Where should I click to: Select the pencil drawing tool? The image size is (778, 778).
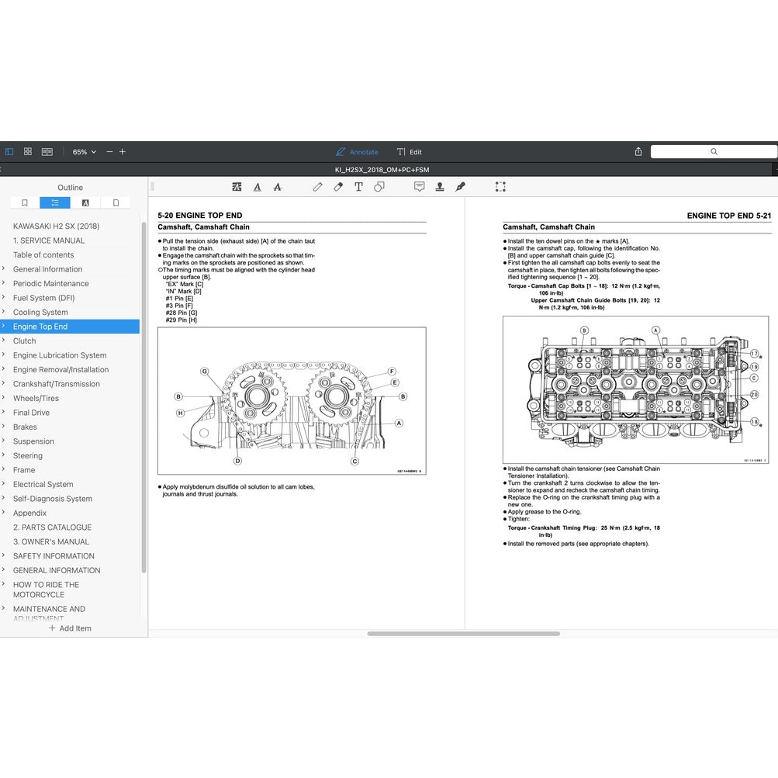tap(318, 186)
